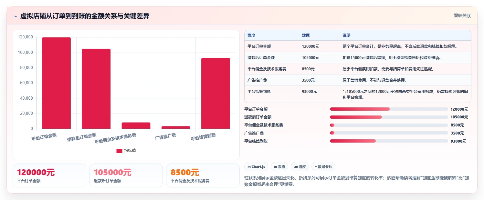Click the 40,000 y-axis label

coord(26,98)
